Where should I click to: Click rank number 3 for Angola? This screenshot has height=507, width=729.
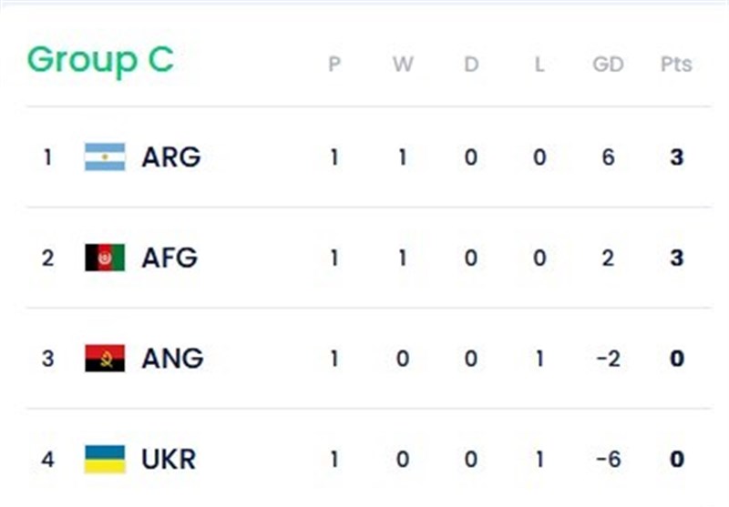[48, 359]
